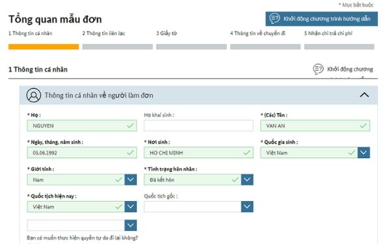Open the Tình trạng hôn nhân dropdown arrow
Viewport: 391px width, 244px height.
pos(247,180)
